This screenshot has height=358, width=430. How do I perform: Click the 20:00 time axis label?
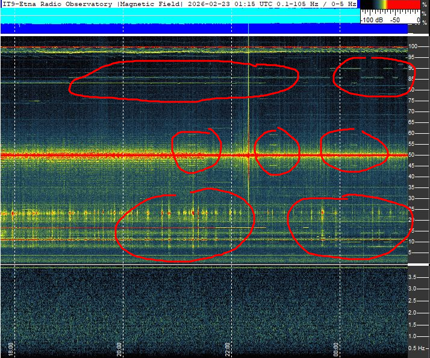pyautogui.click(x=120, y=348)
